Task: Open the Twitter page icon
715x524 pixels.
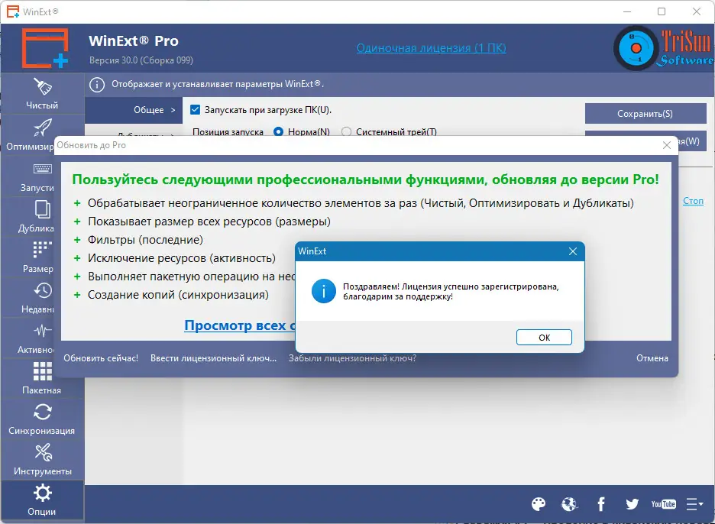Action: tap(632, 504)
